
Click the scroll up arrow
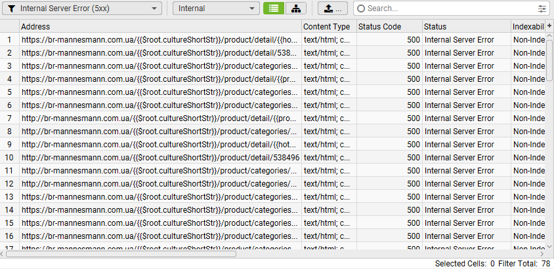[549, 36]
